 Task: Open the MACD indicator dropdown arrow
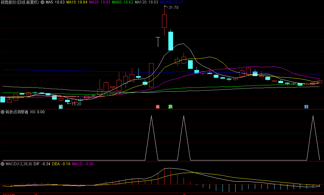[x=2, y=164]
